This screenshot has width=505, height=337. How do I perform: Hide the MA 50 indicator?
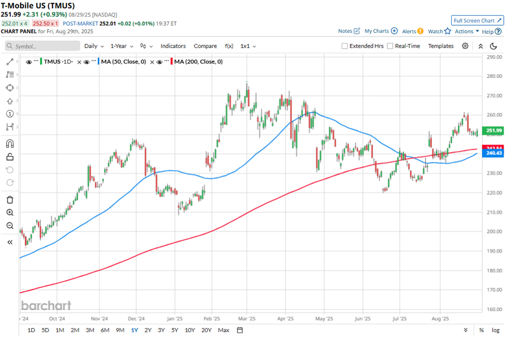point(86,62)
